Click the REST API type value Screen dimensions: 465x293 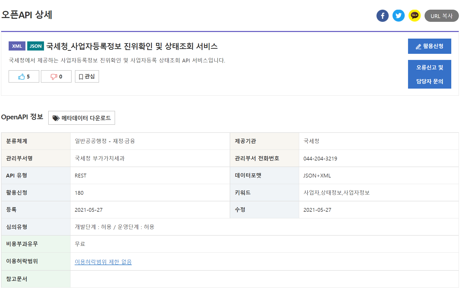[80, 176]
